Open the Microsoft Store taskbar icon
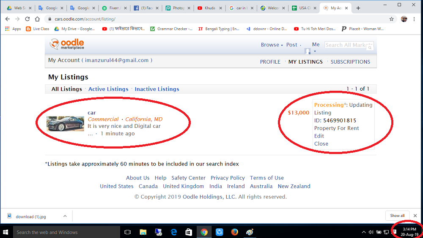Image resolution: width=423 pixels, height=238 pixels. coord(189,232)
